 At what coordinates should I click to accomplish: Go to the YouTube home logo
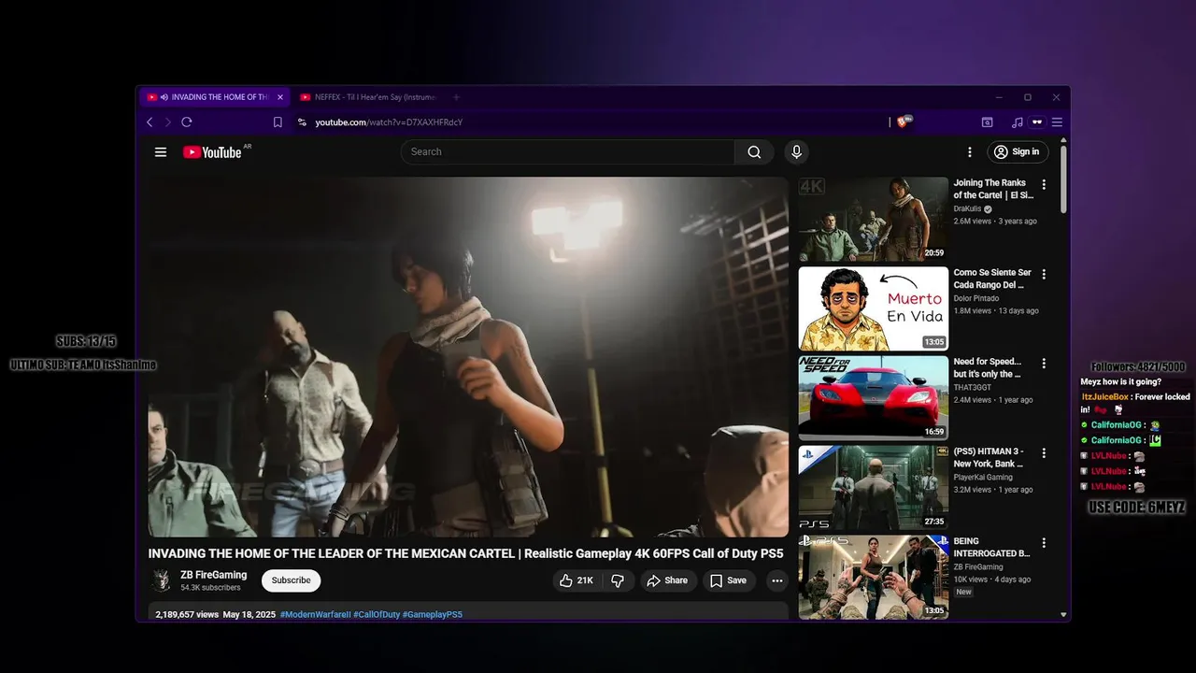(213, 152)
